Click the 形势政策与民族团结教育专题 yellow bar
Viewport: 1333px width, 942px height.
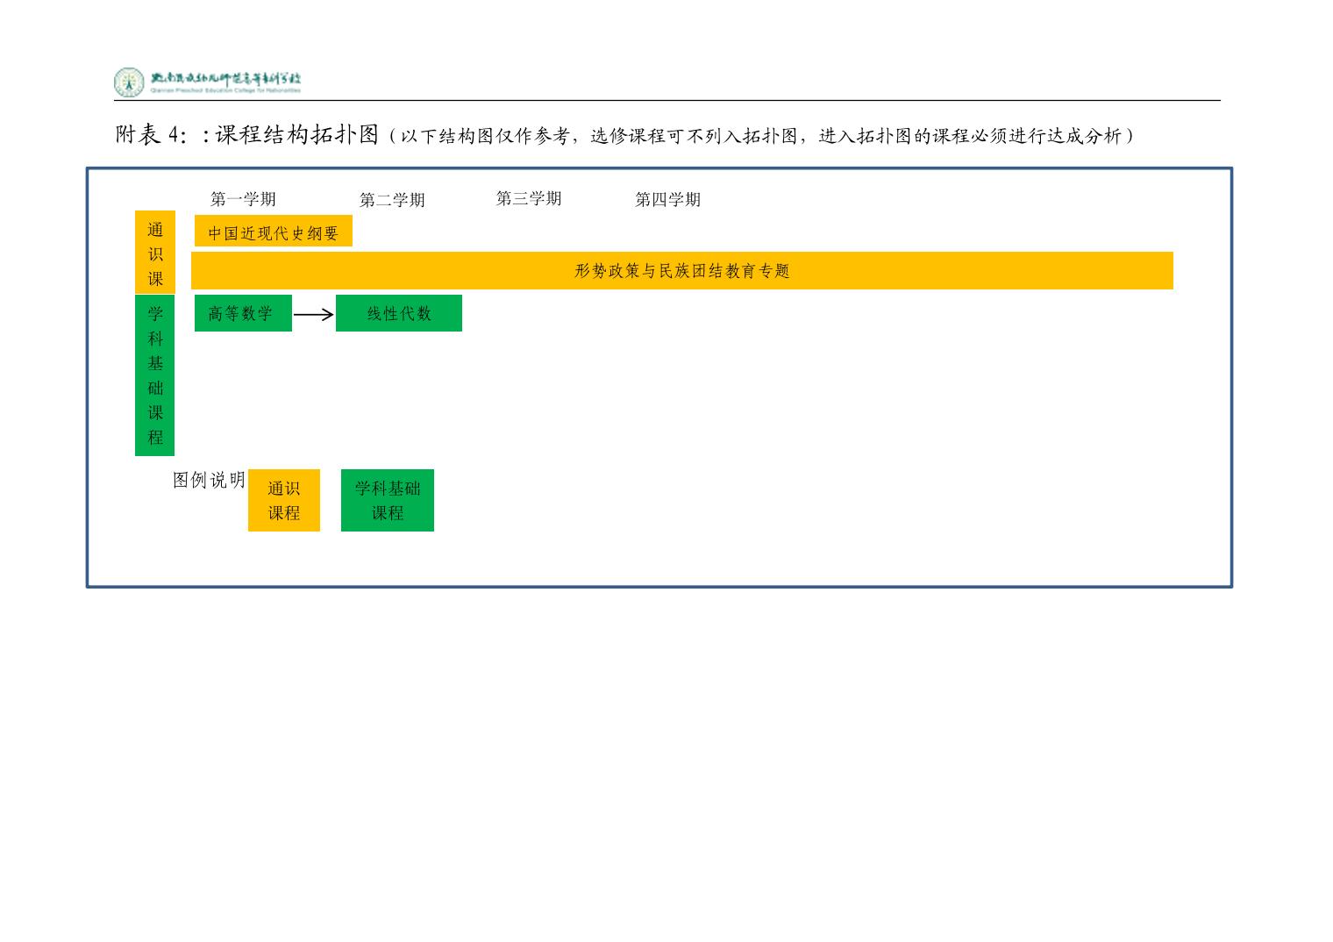click(x=681, y=270)
